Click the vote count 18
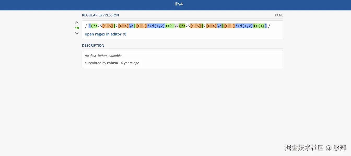 pyautogui.click(x=77, y=28)
